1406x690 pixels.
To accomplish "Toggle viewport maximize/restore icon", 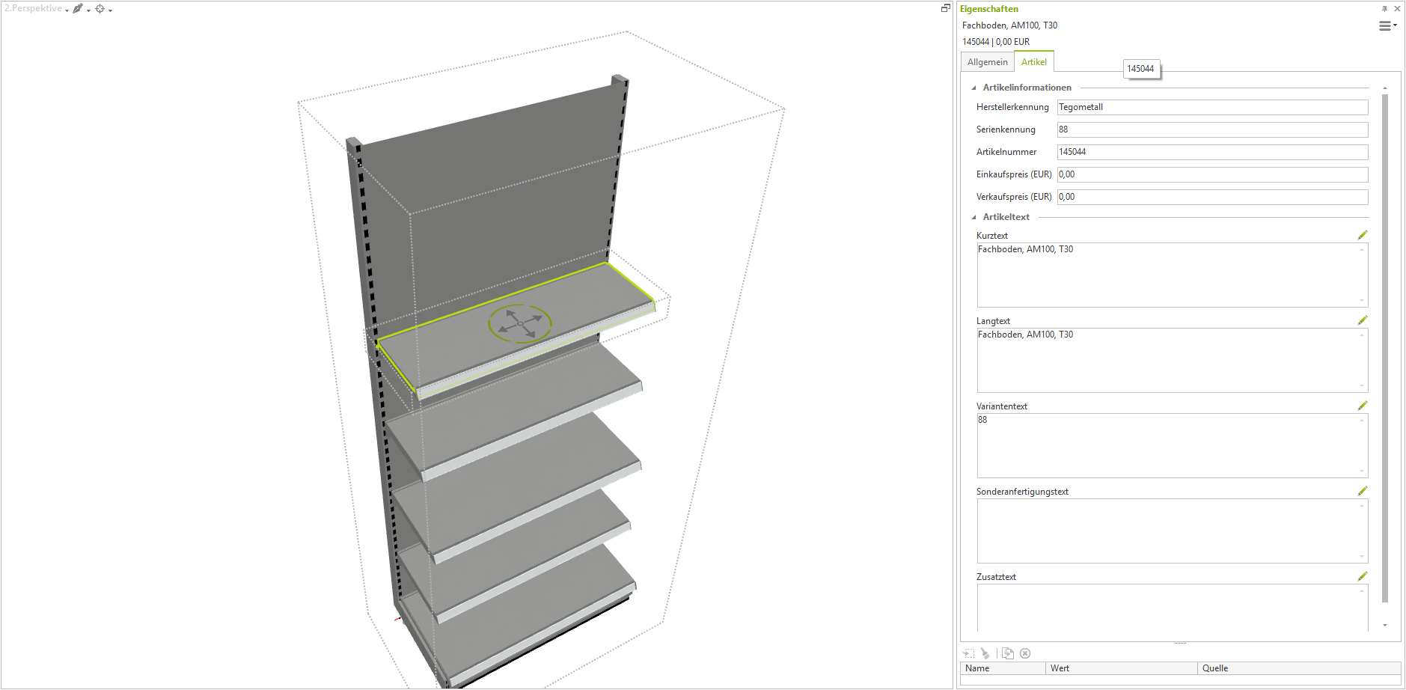I will [x=945, y=8].
